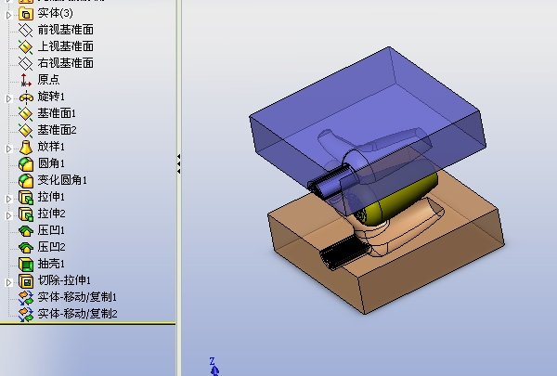Click the 抽壳1 shell feature icon

pos(26,264)
